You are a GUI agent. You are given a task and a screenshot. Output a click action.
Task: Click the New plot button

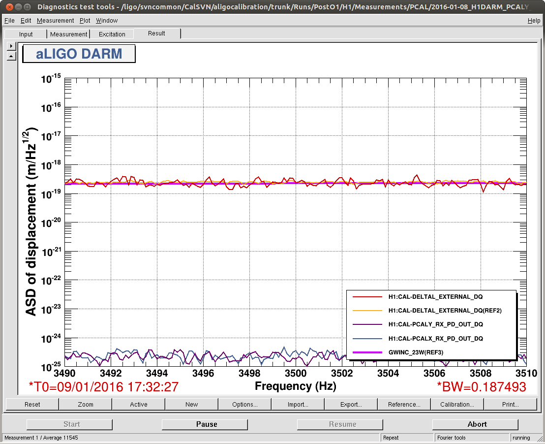(191, 404)
